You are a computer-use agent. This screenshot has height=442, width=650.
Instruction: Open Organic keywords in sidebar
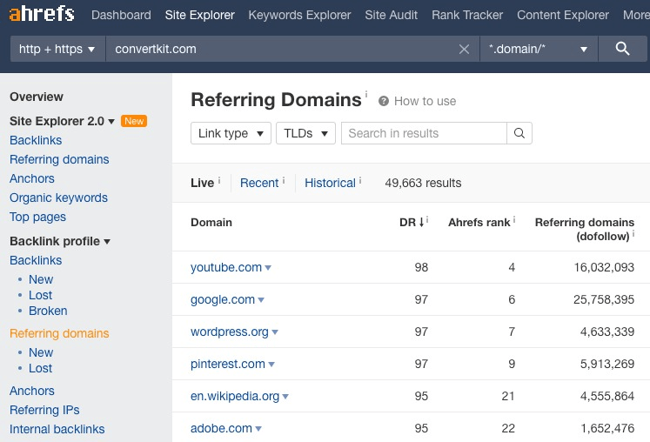tap(58, 198)
